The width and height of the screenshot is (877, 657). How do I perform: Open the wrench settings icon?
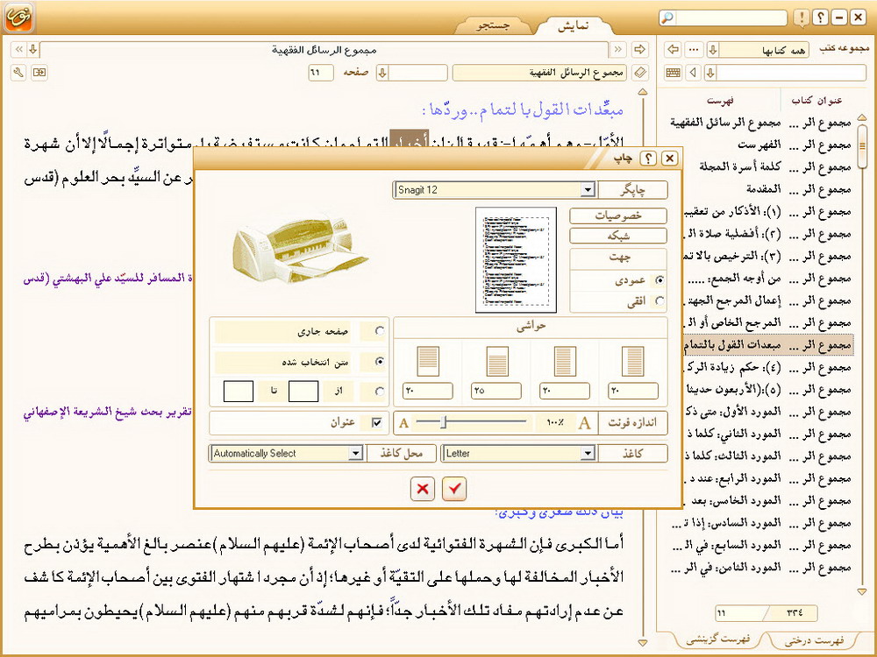coord(18,72)
